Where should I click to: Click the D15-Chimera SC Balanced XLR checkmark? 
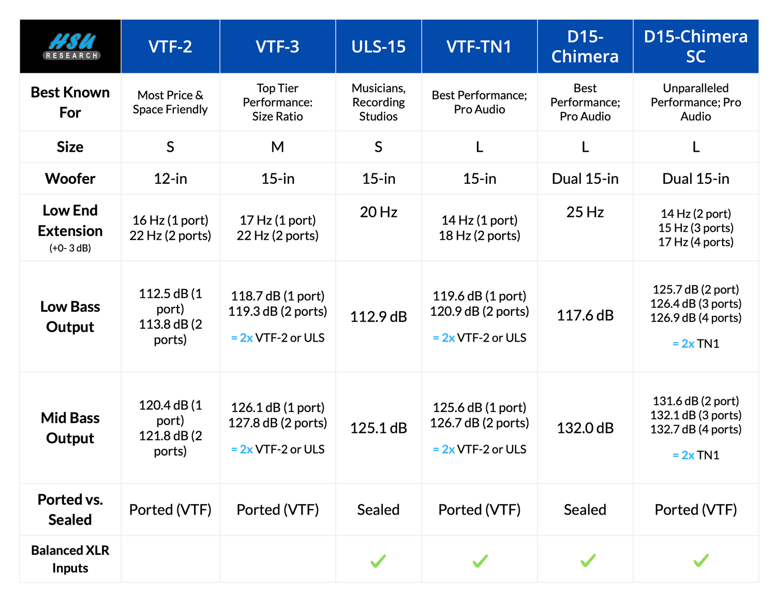click(x=701, y=560)
